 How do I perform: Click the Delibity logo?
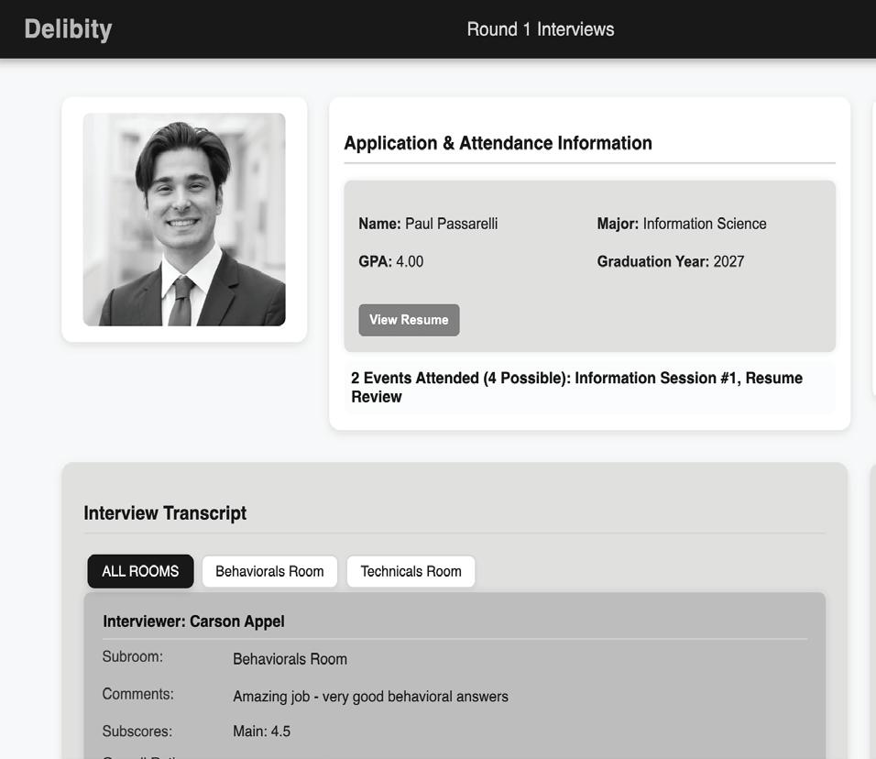point(68,29)
